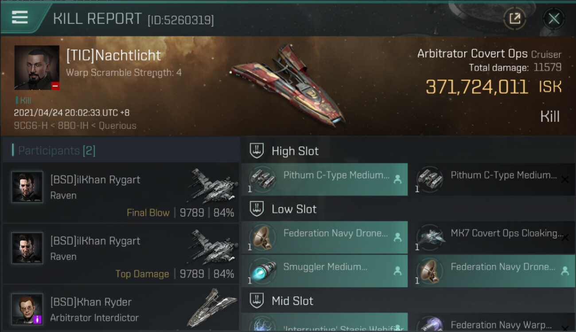Image resolution: width=576 pixels, height=332 pixels.
Task: View ilKhan Rygart Top Damage participant
Action: tap(121, 254)
